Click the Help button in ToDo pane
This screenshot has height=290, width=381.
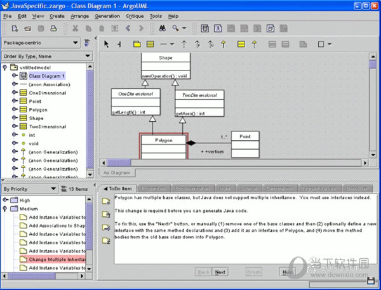click(288, 272)
